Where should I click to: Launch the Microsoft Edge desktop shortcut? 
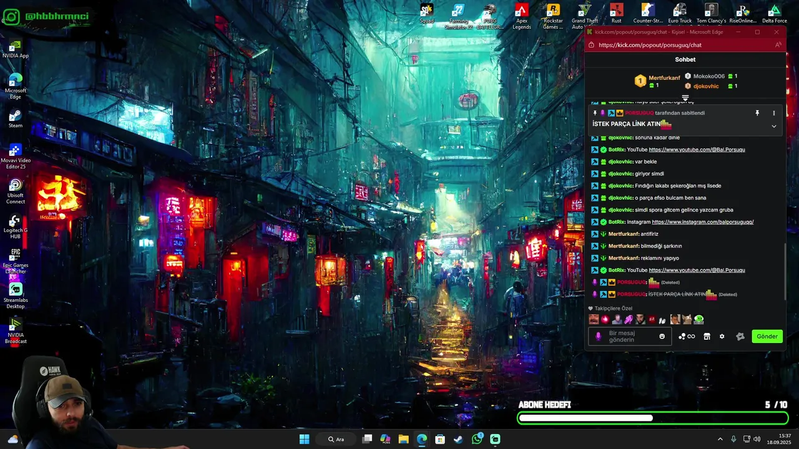pyautogui.click(x=16, y=86)
